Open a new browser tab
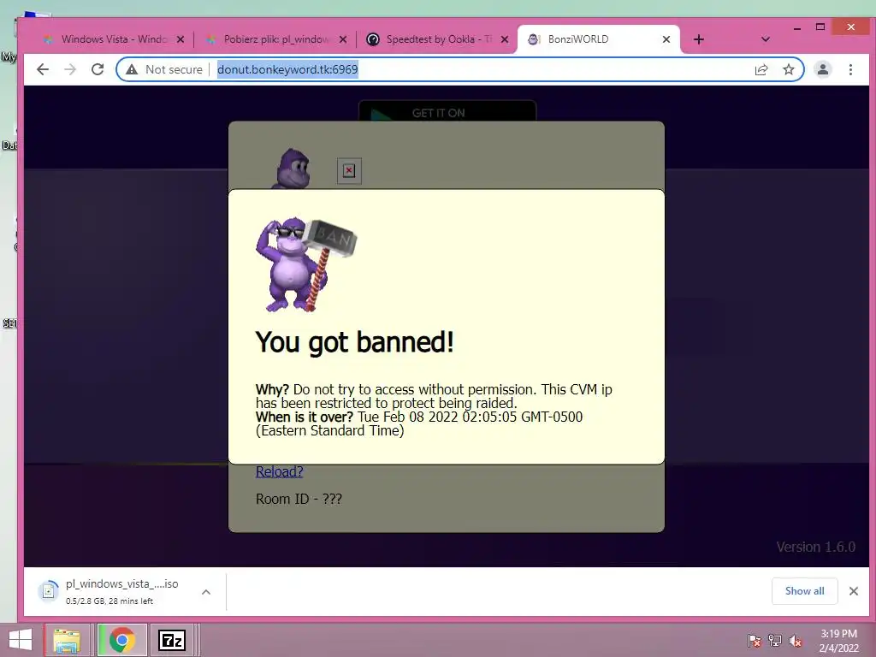Image resolution: width=876 pixels, height=657 pixels. [698, 39]
